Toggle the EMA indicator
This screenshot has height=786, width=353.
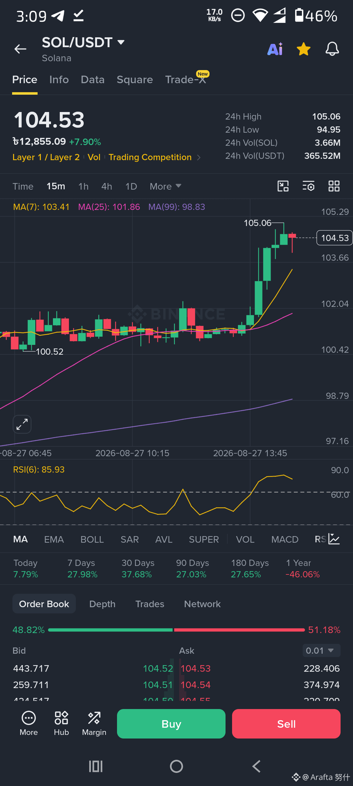pyautogui.click(x=54, y=539)
